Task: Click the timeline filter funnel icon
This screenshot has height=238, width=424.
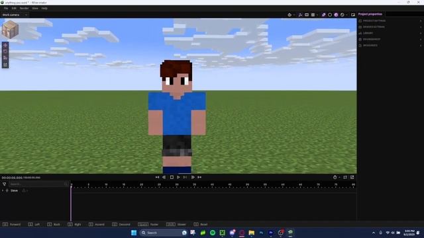Action: point(5,184)
